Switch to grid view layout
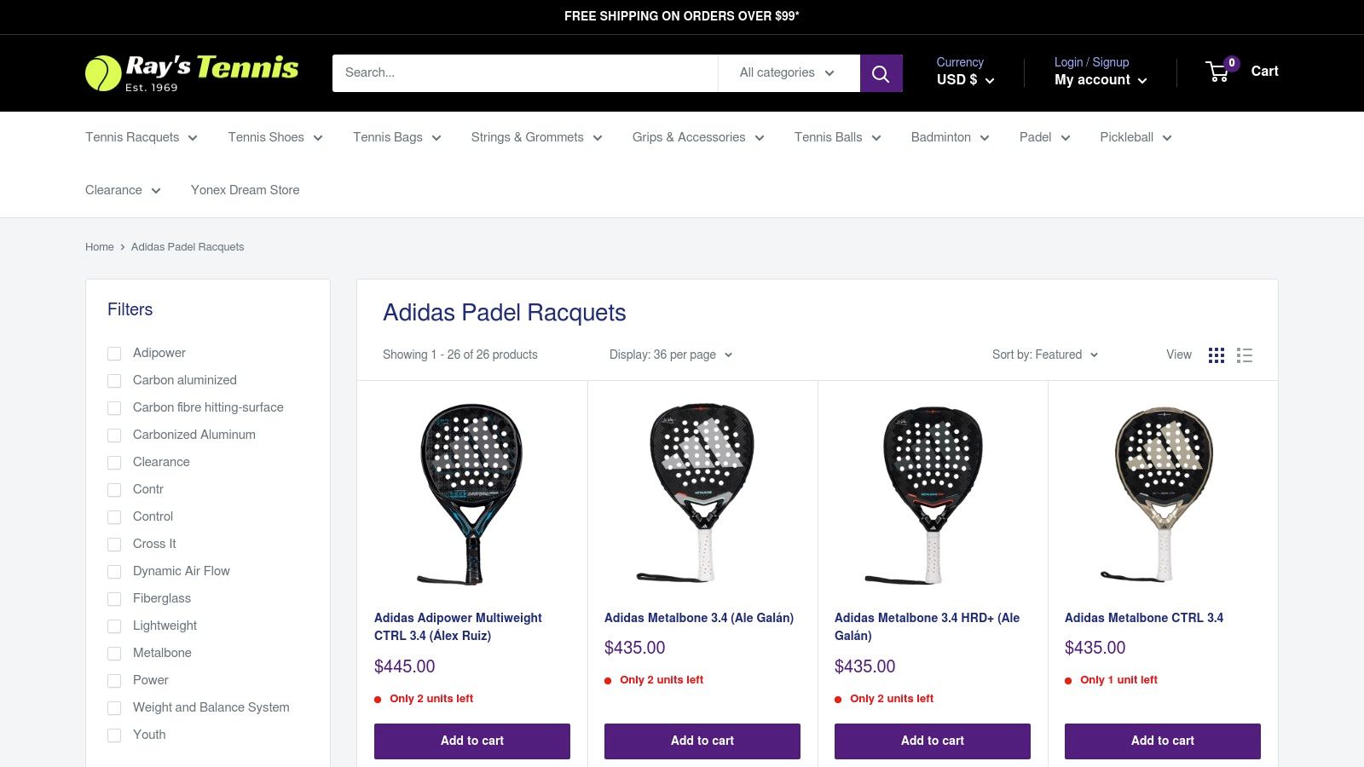 [1217, 355]
